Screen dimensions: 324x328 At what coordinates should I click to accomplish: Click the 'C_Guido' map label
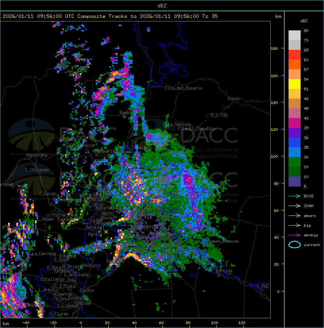pos(48,194)
